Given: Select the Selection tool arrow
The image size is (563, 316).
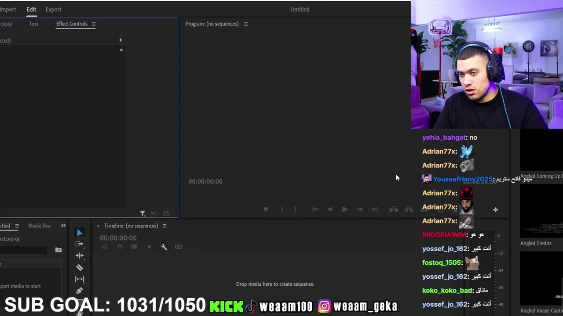Looking at the screenshot, I should tap(80, 233).
